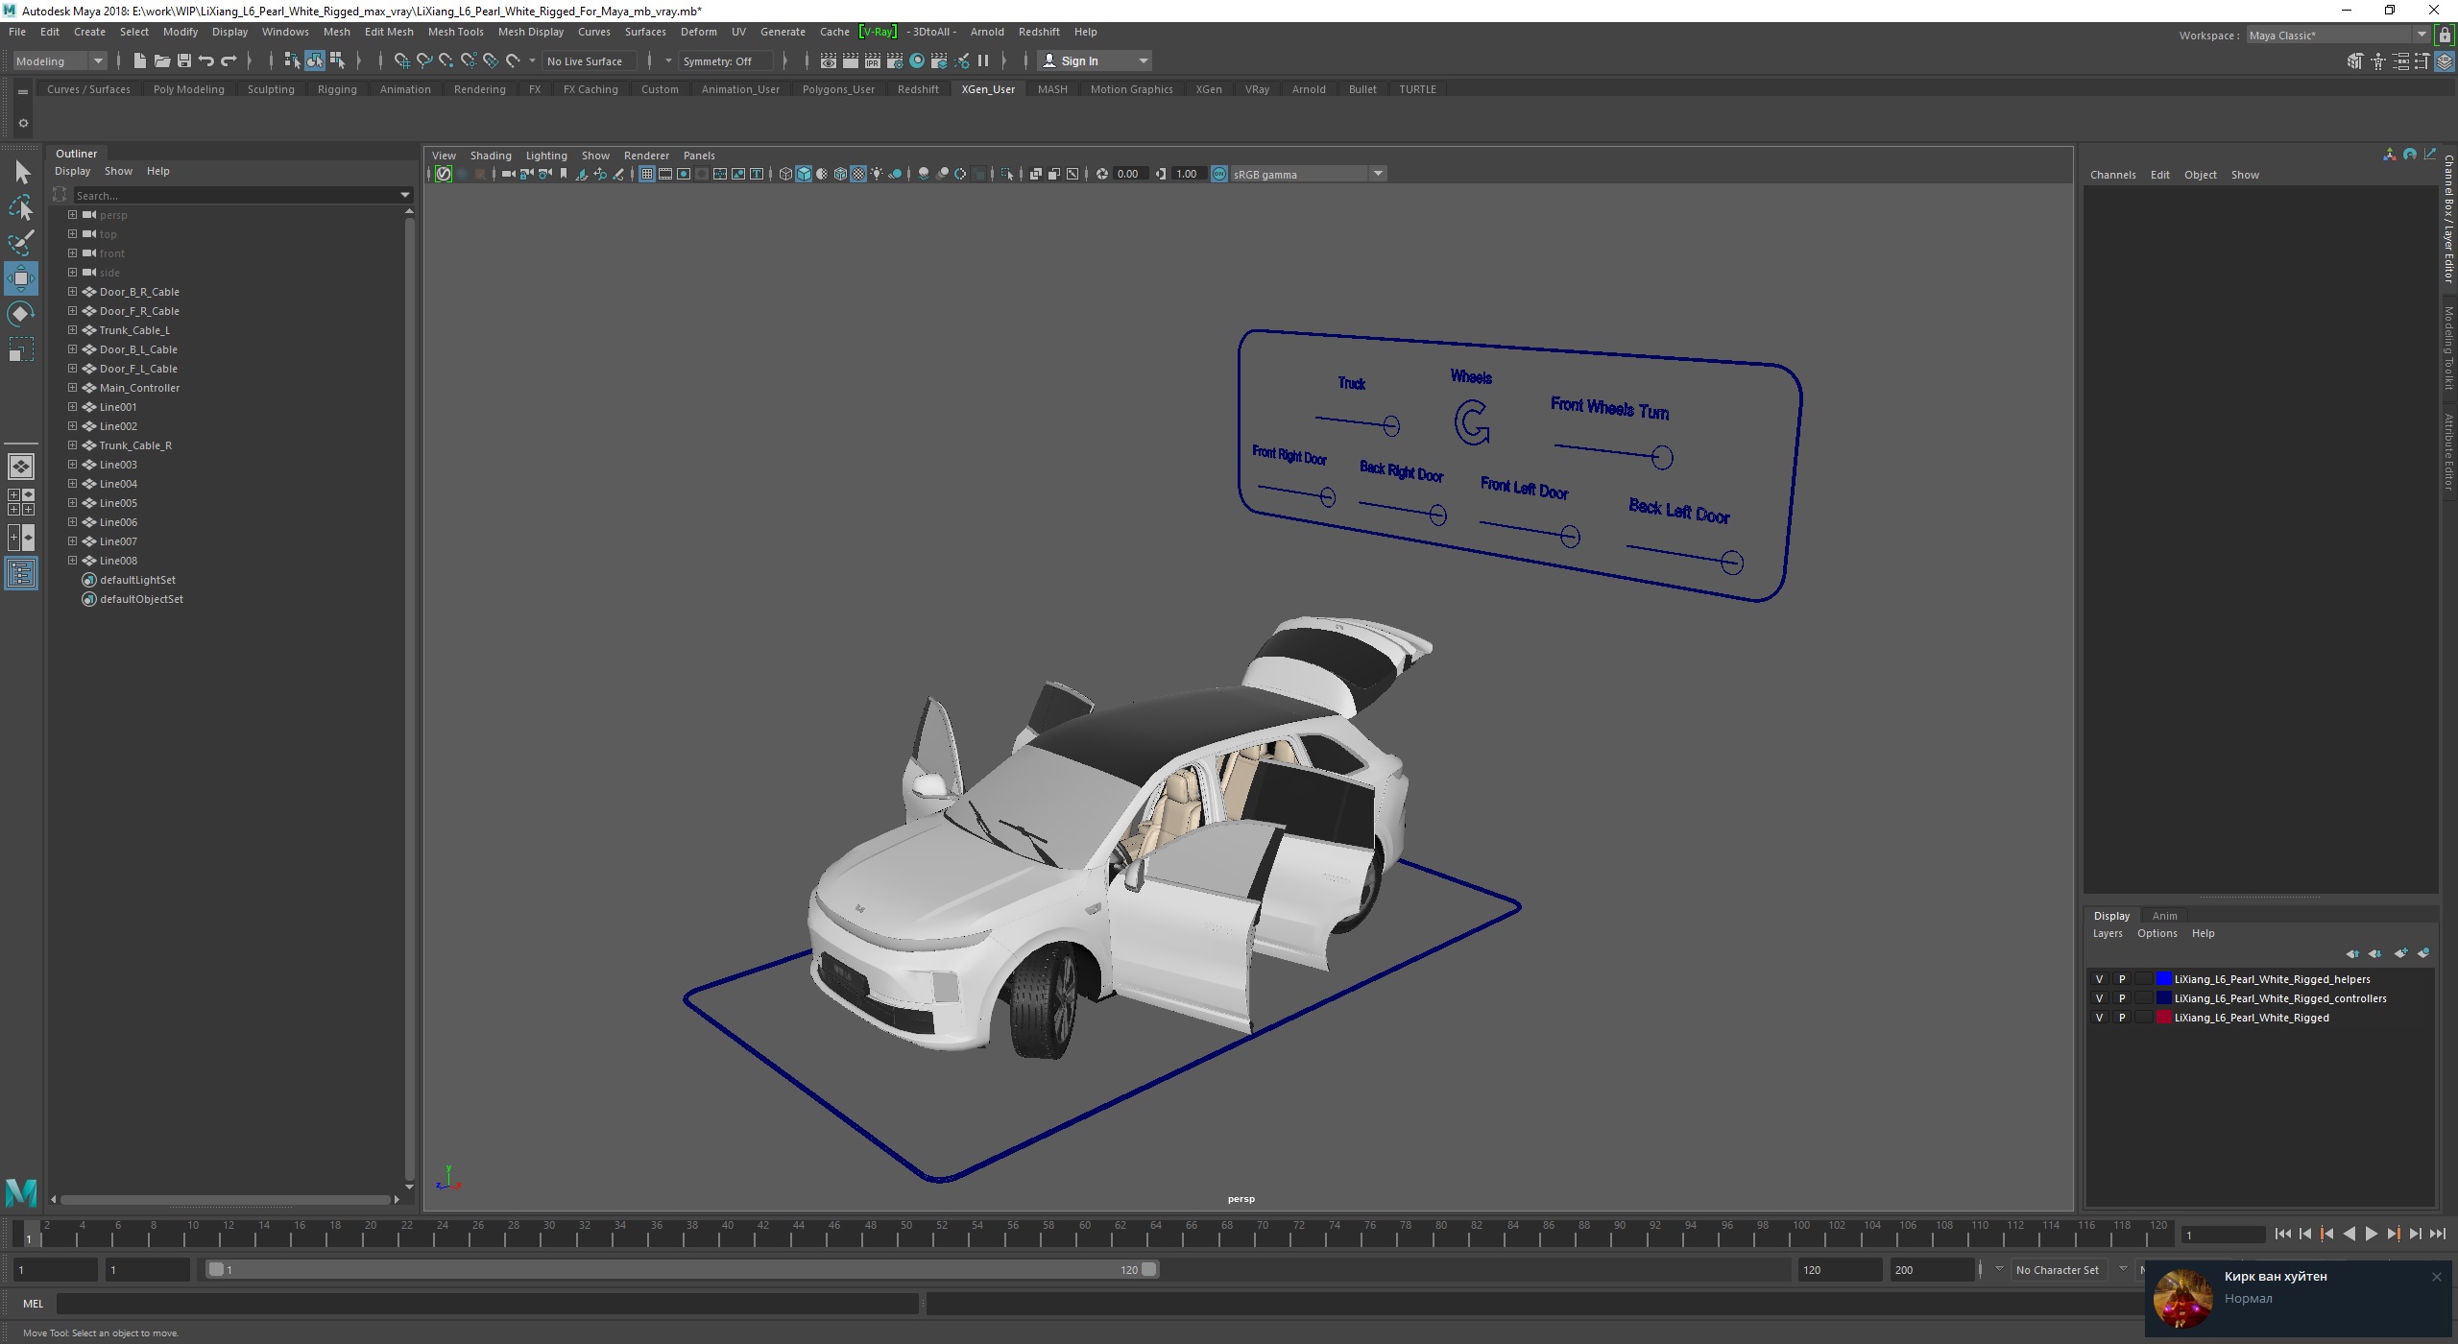
Task: Click the time range slider bar
Action: [x=683, y=1270]
